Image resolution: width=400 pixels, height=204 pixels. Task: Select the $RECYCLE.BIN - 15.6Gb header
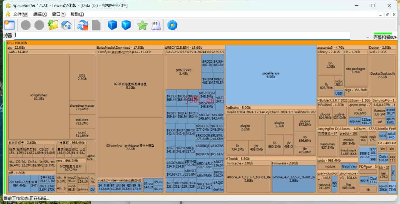(x=195, y=48)
